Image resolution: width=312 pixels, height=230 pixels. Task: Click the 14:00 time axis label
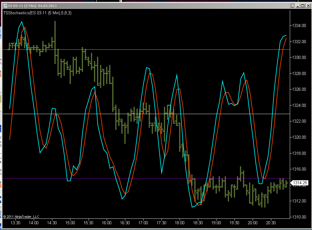(x=34, y=223)
